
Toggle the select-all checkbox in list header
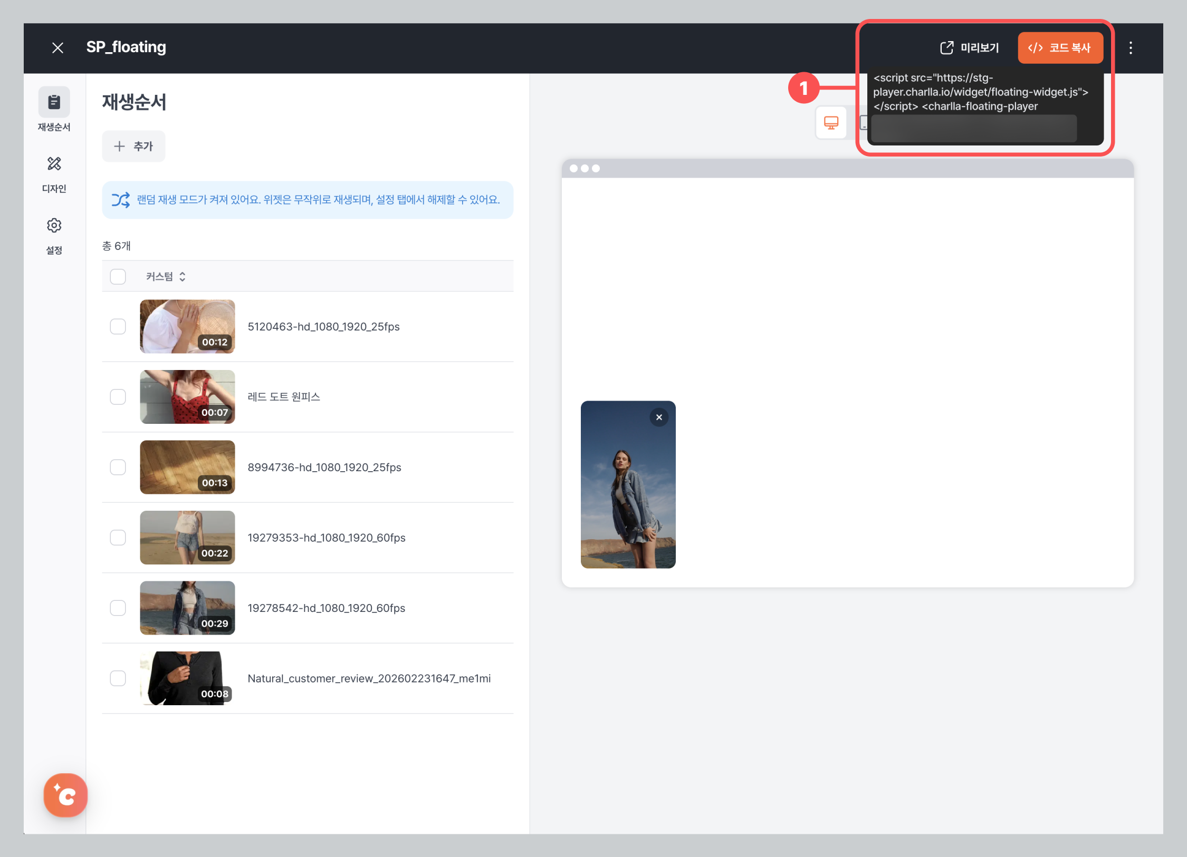118,277
